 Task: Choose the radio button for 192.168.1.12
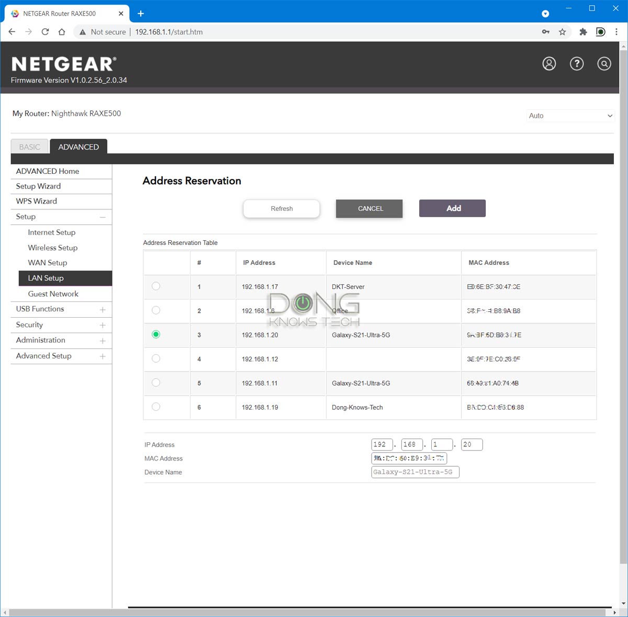156,358
